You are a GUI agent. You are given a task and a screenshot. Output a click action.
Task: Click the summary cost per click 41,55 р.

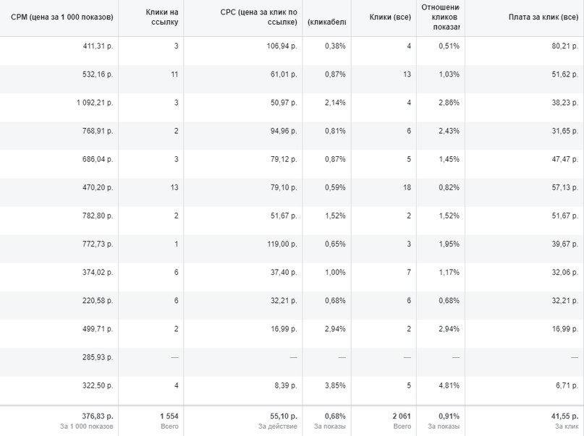(x=565, y=416)
